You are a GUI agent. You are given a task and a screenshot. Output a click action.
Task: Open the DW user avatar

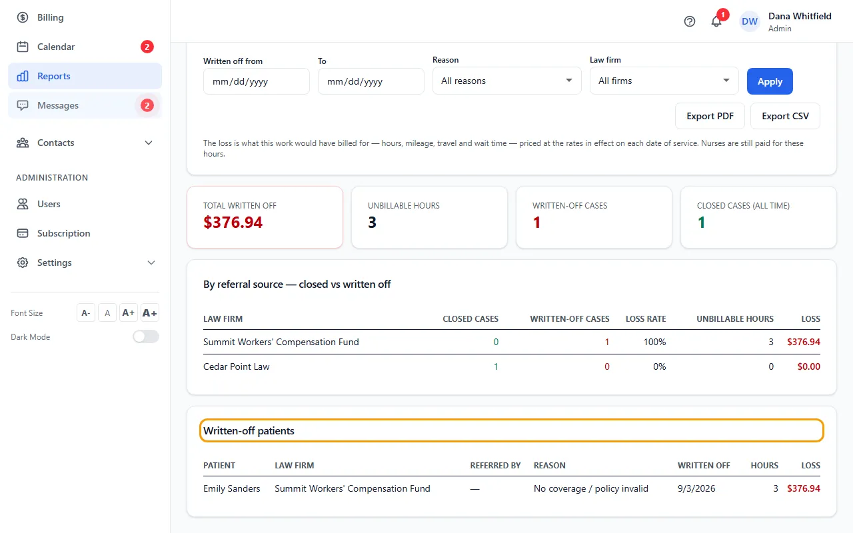750,21
